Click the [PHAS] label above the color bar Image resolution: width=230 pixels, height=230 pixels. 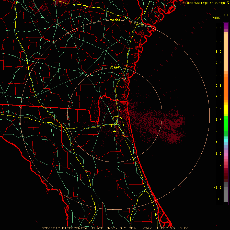(x=216, y=18)
